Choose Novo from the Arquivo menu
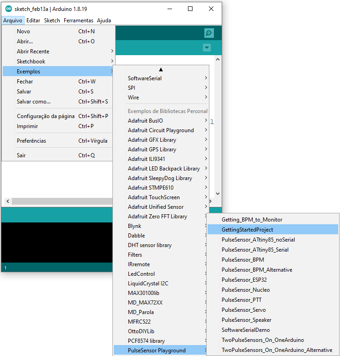Viewport: 340px width, 356px height. [57, 31]
